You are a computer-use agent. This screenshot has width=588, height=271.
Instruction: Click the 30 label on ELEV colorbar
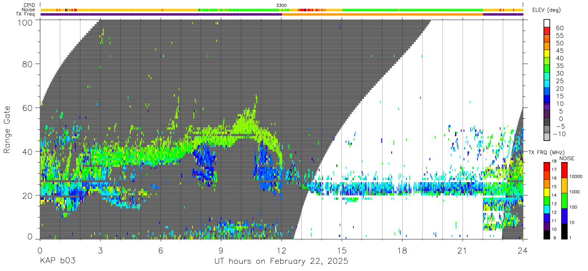click(x=560, y=73)
